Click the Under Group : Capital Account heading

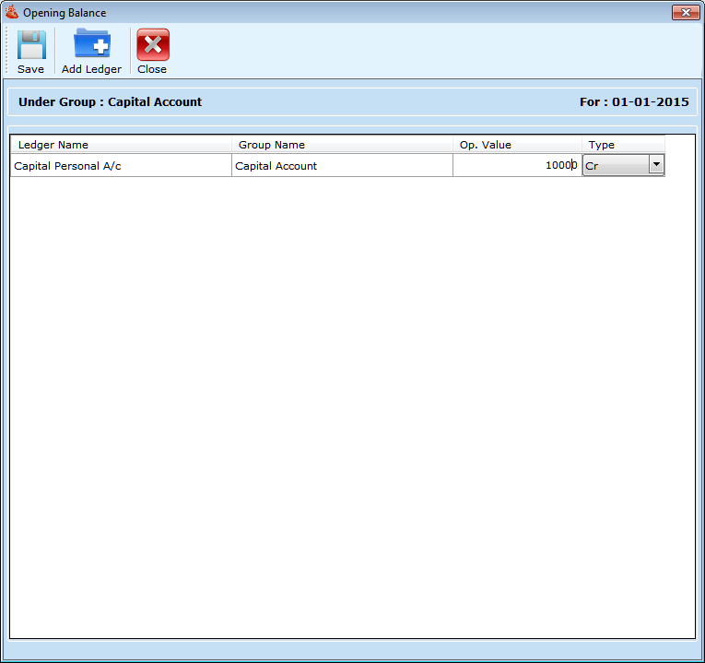pos(110,102)
